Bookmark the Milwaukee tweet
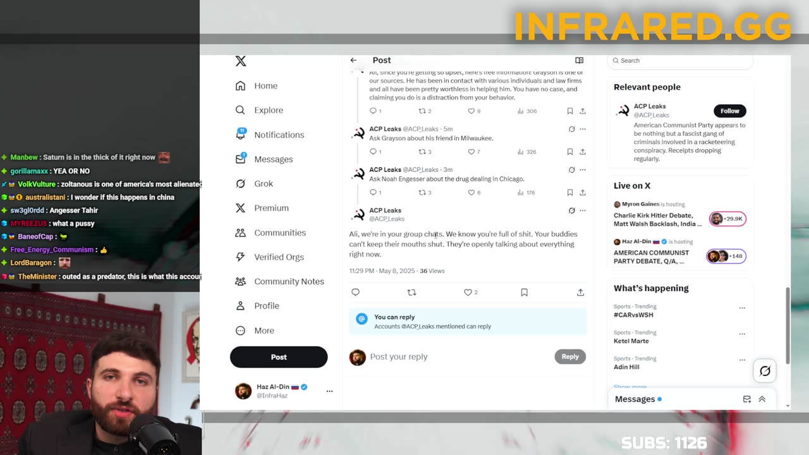Viewport: 809px width, 455px height. coord(569,152)
